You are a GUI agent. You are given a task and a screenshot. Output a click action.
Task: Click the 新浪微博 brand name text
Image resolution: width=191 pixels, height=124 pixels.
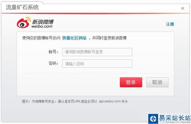[x=43, y=22]
